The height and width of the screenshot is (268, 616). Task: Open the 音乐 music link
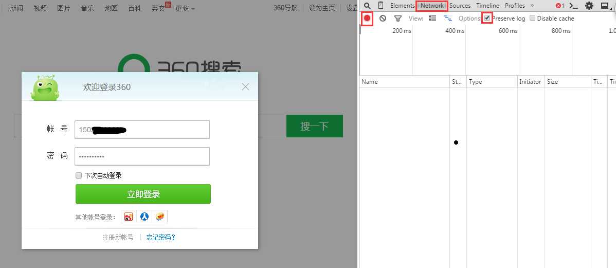pyautogui.click(x=87, y=8)
